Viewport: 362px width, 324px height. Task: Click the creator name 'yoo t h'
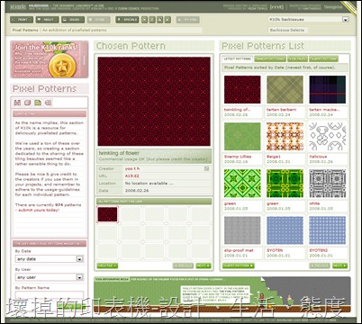click(132, 168)
